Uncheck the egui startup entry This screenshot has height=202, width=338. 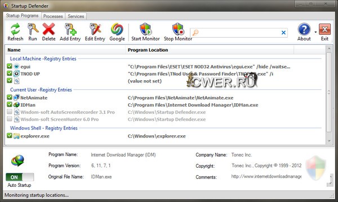9,66
